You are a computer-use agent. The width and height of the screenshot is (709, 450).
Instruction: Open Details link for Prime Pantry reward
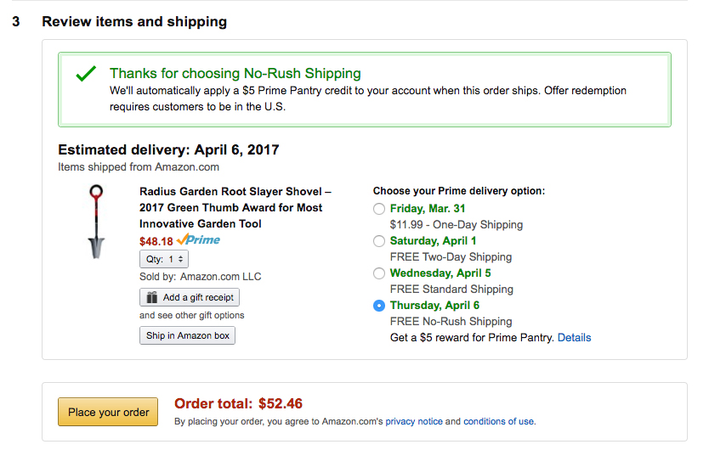point(574,338)
